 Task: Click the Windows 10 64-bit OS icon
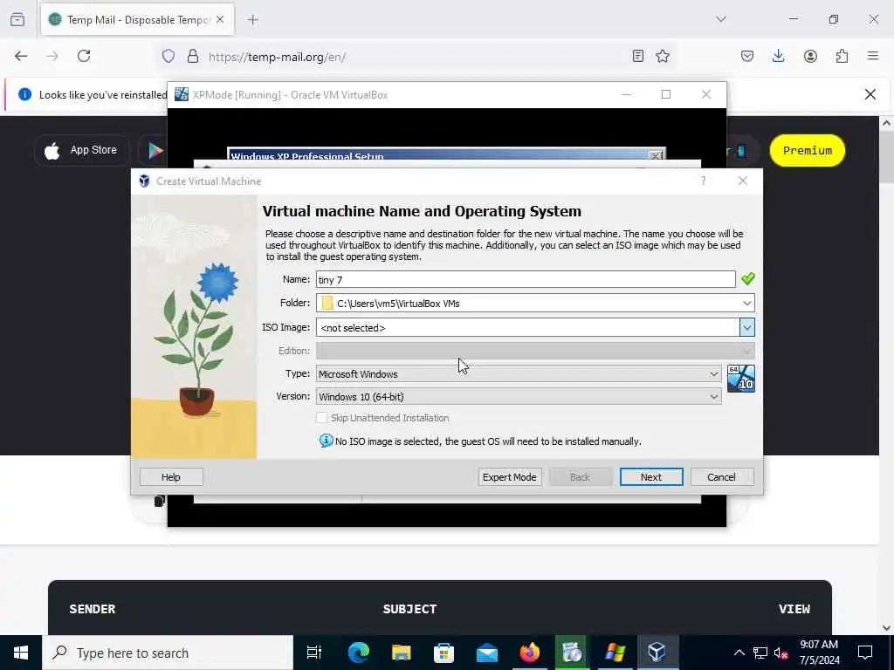(x=740, y=379)
